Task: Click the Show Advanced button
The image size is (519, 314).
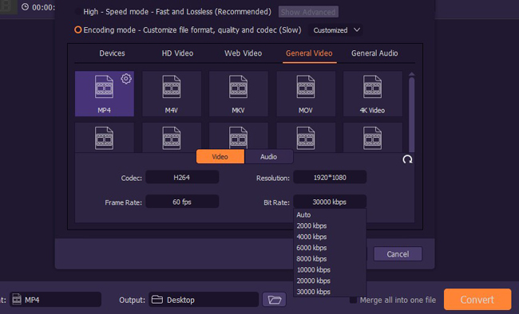Action: click(308, 12)
